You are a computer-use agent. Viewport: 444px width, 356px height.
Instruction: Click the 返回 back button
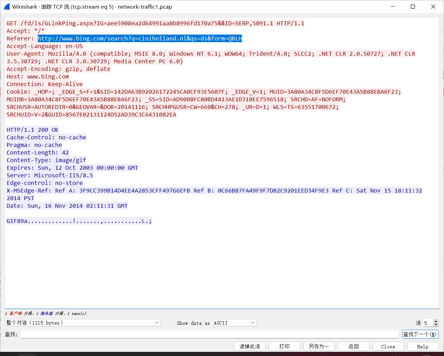point(354,346)
